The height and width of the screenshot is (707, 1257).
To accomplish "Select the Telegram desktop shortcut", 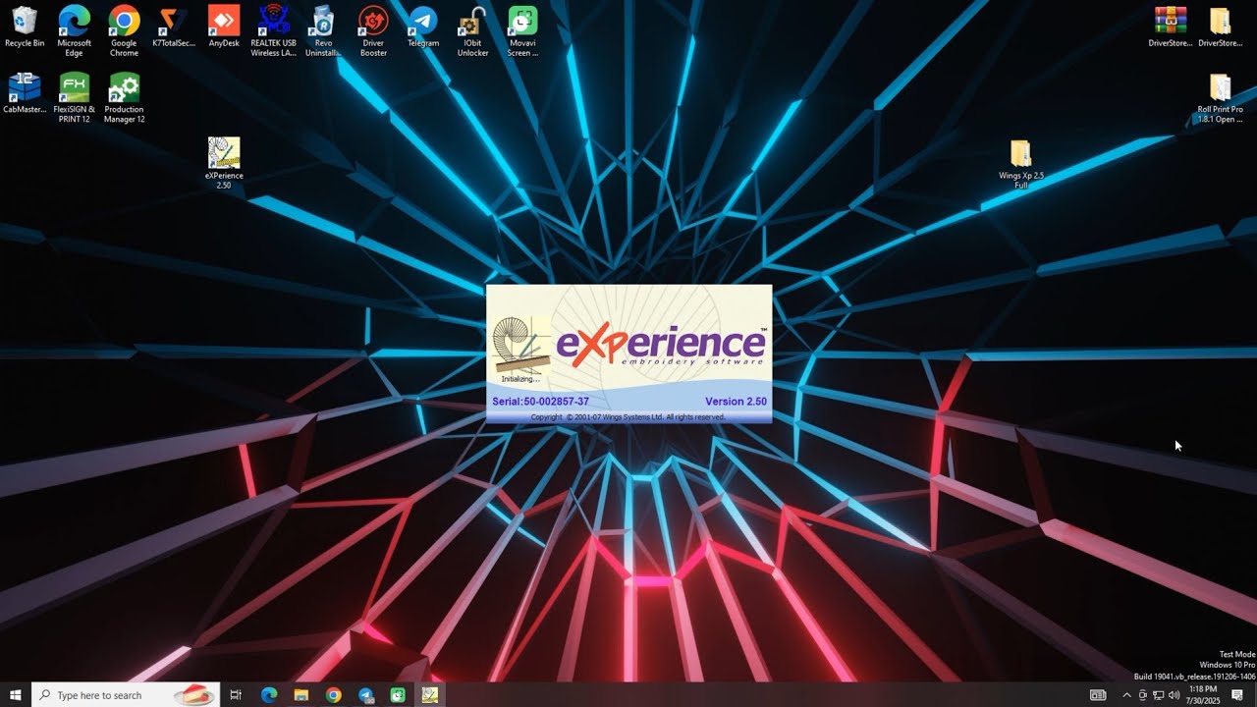I will click(x=423, y=27).
